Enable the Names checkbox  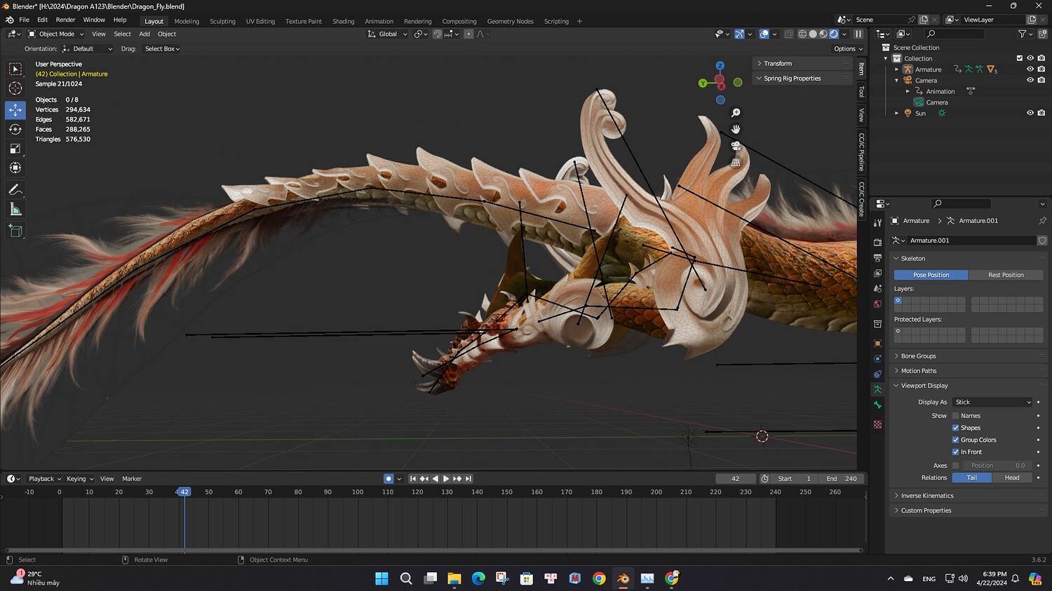955,416
